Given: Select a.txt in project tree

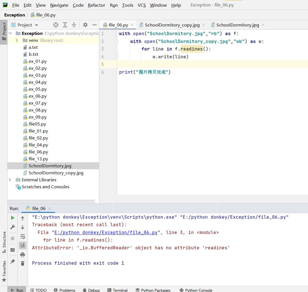Looking at the screenshot, I should (33, 47).
